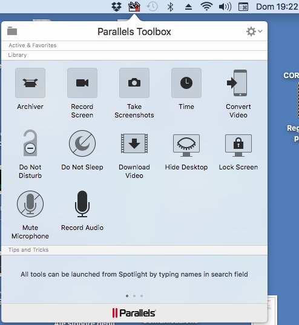Expand the Active & Favorites section
This screenshot has width=299, height=325.
pos(134,45)
